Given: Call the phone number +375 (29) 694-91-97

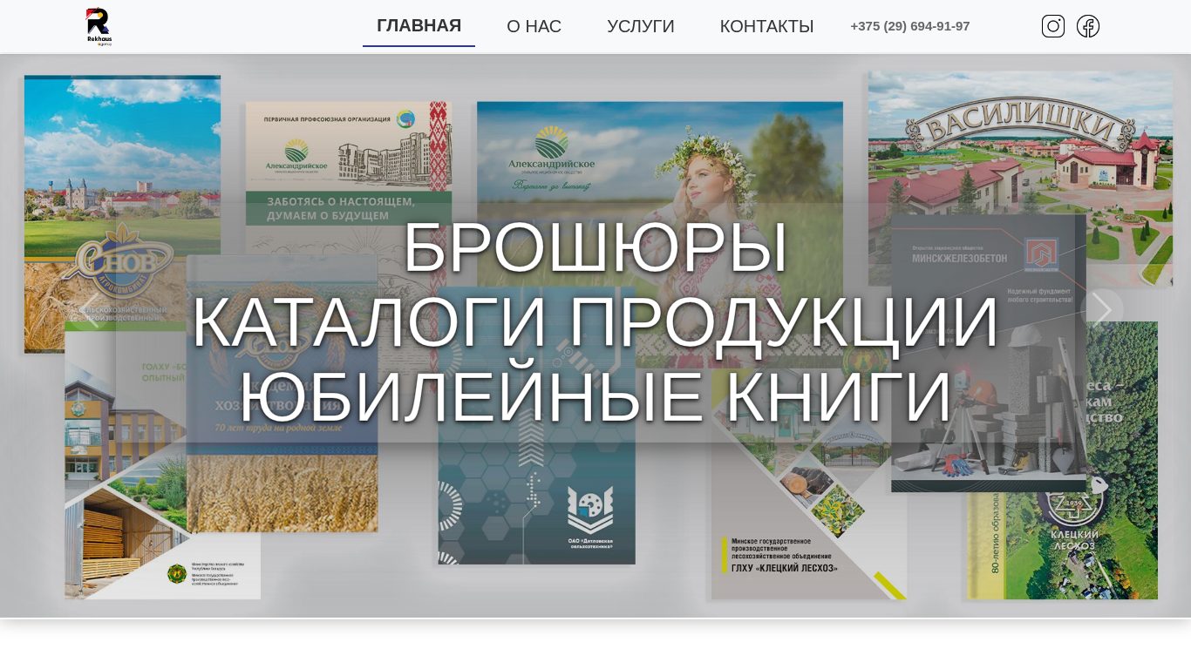Looking at the screenshot, I should click(x=910, y=26).
